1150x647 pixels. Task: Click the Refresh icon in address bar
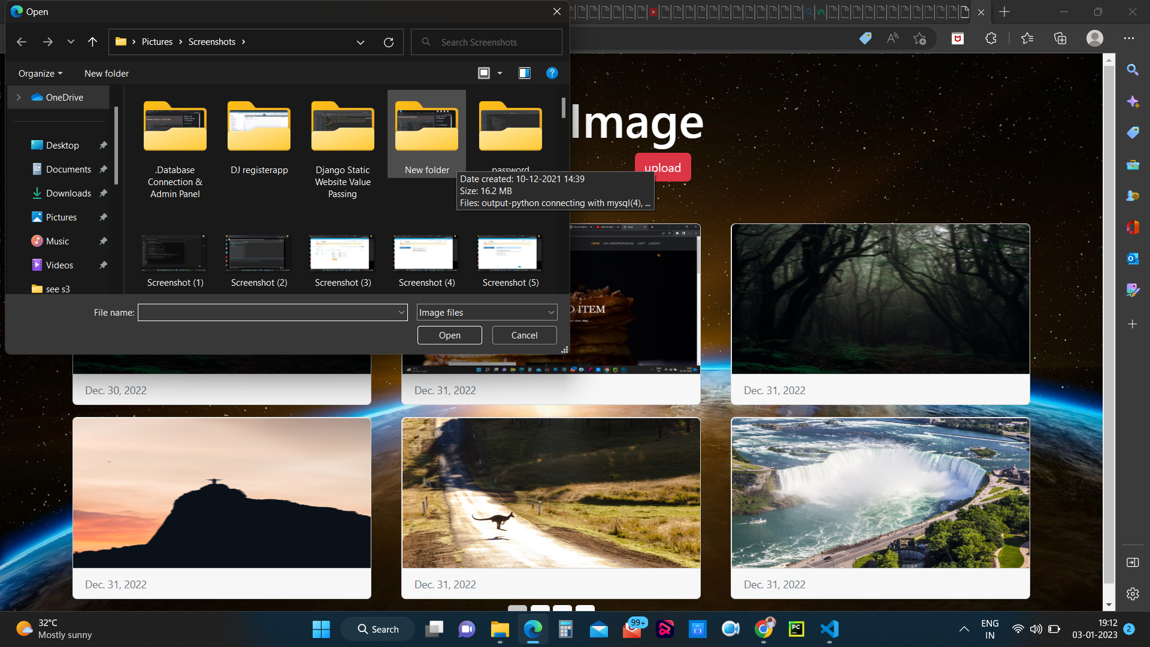[388, 42]
